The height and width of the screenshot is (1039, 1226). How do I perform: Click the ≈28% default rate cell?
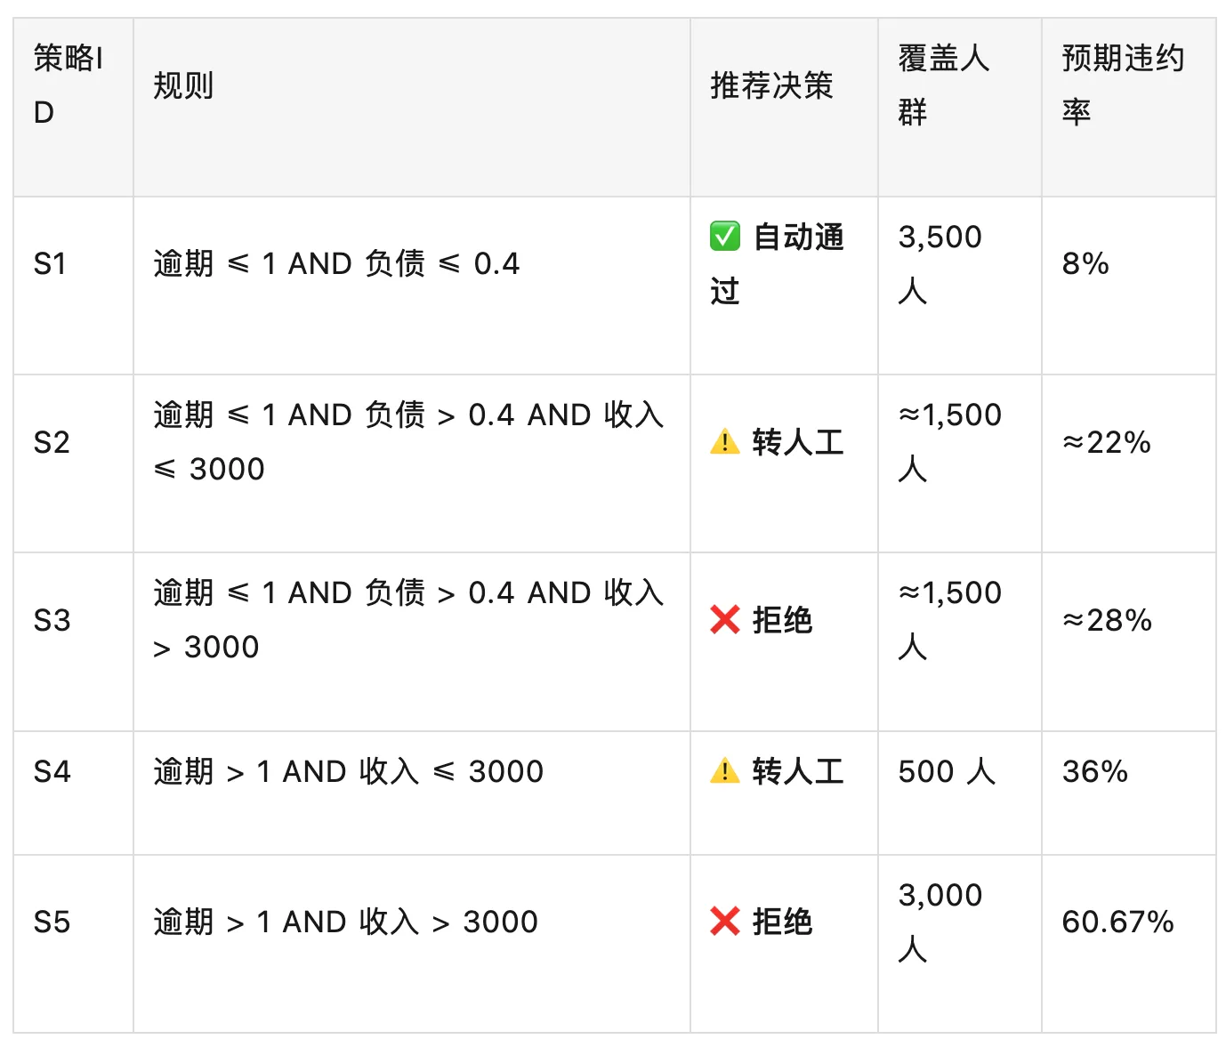point(1128,641)
